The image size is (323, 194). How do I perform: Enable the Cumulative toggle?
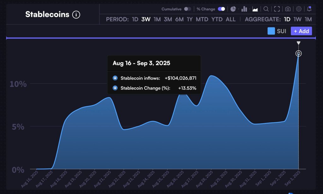click(x=187, y=9)
